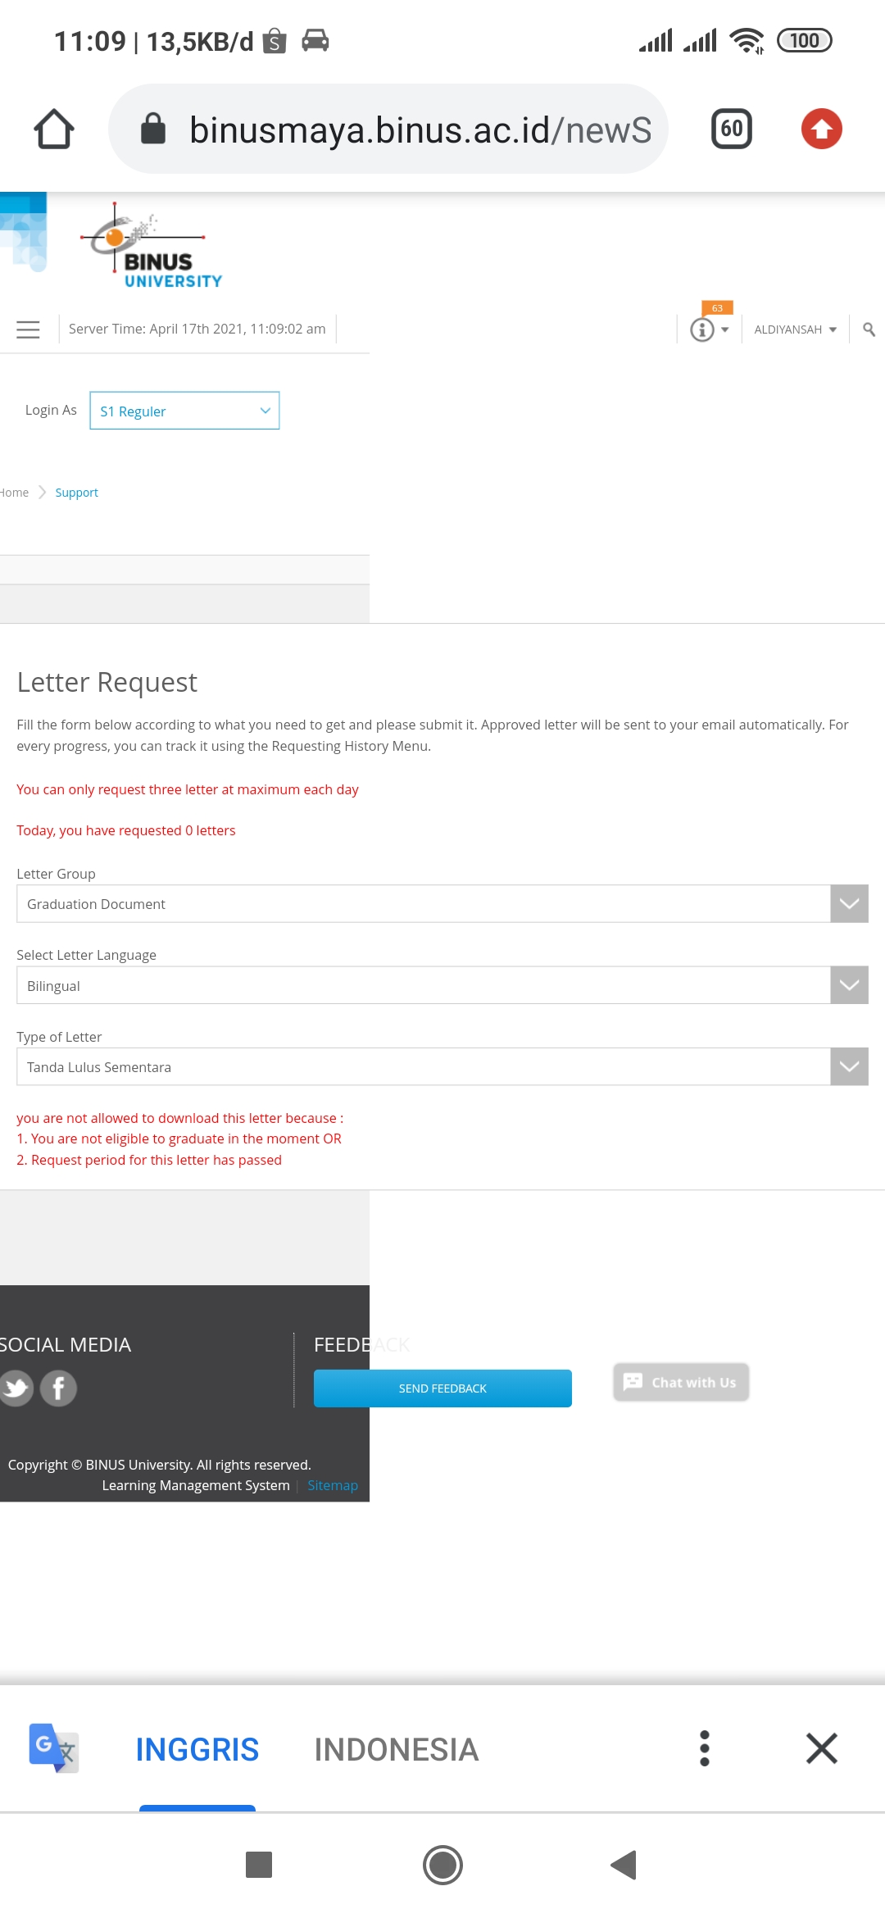The height and width of the screenshot is (1918, 885).
Task: Open the browser tab switcher showing 60
Action: (731, 130)
